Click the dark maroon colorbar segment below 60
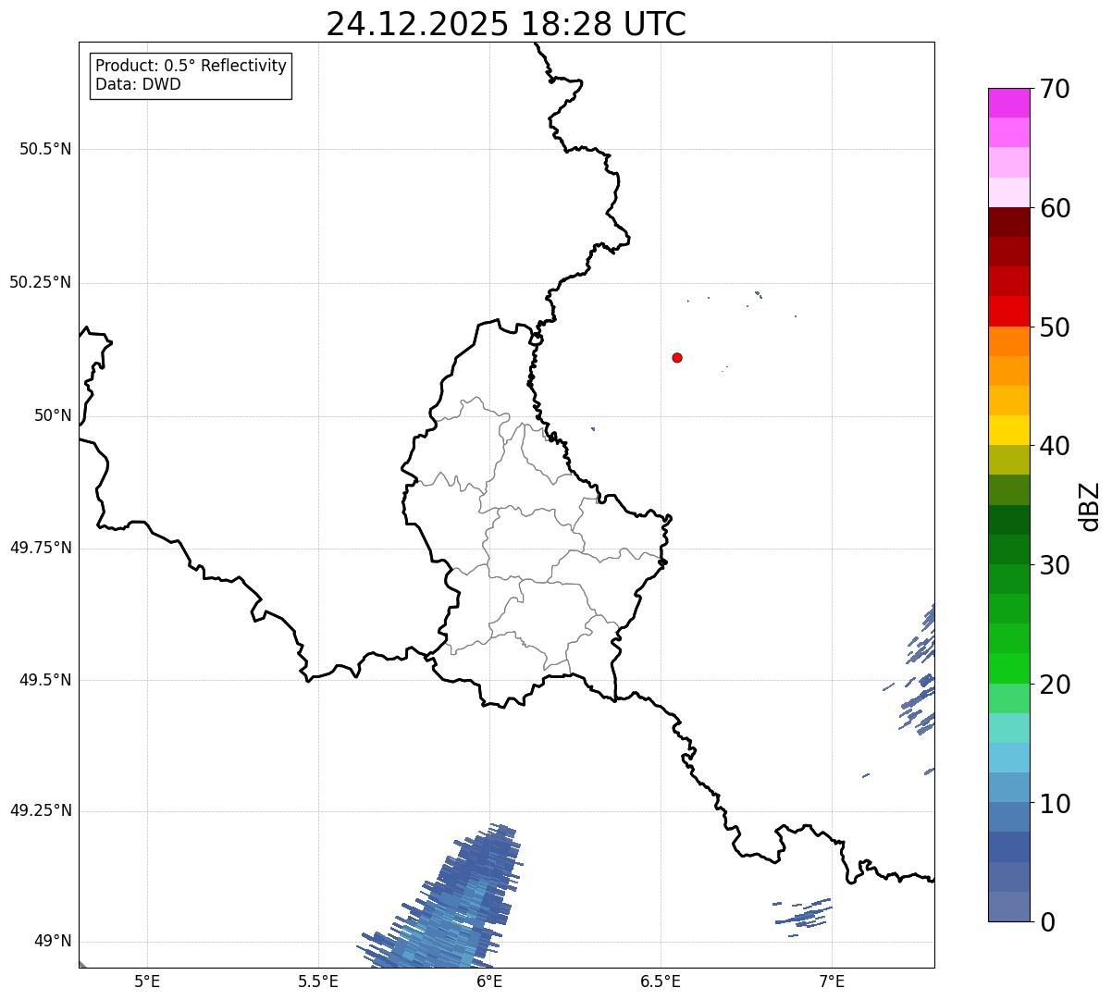The height and width of the screenshot is (1000, 1112). coord(1008,222)
